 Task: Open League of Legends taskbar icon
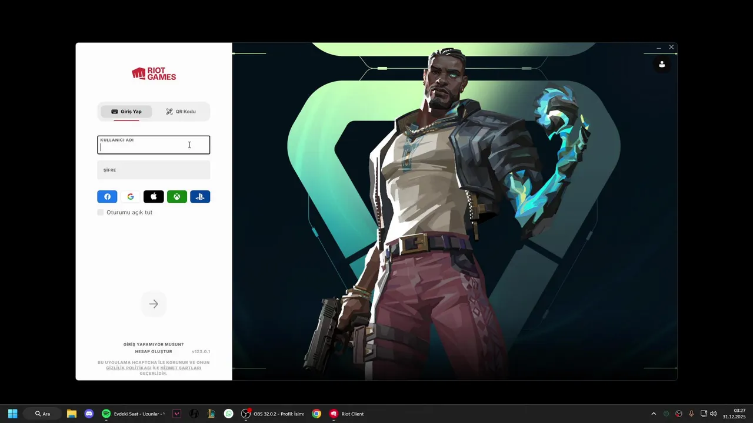click(x=211, y=414)
